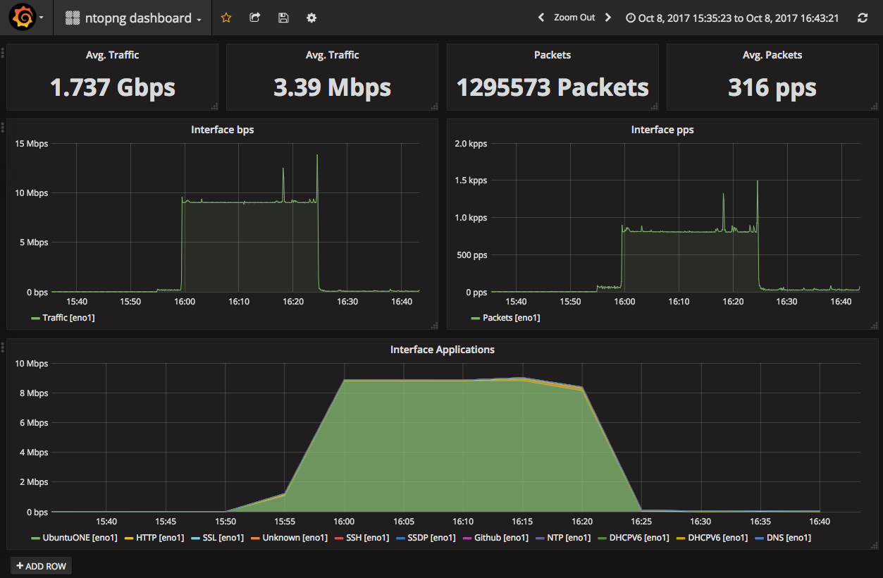Open color picker from Traffic [eno1] green swatch
The image size is (883, 578).
[x=36, y=319]
